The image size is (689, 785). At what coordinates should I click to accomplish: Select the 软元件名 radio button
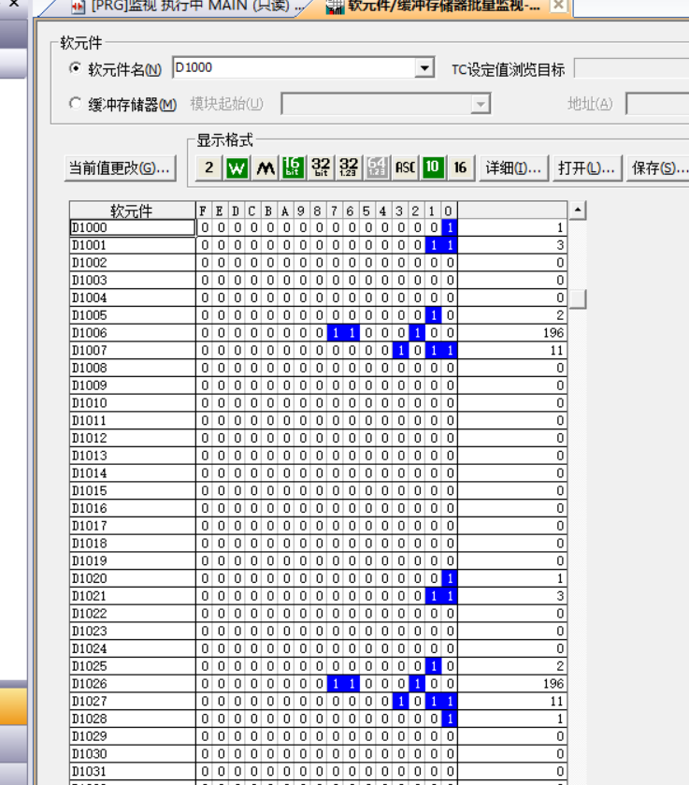[x=76, y=69]
